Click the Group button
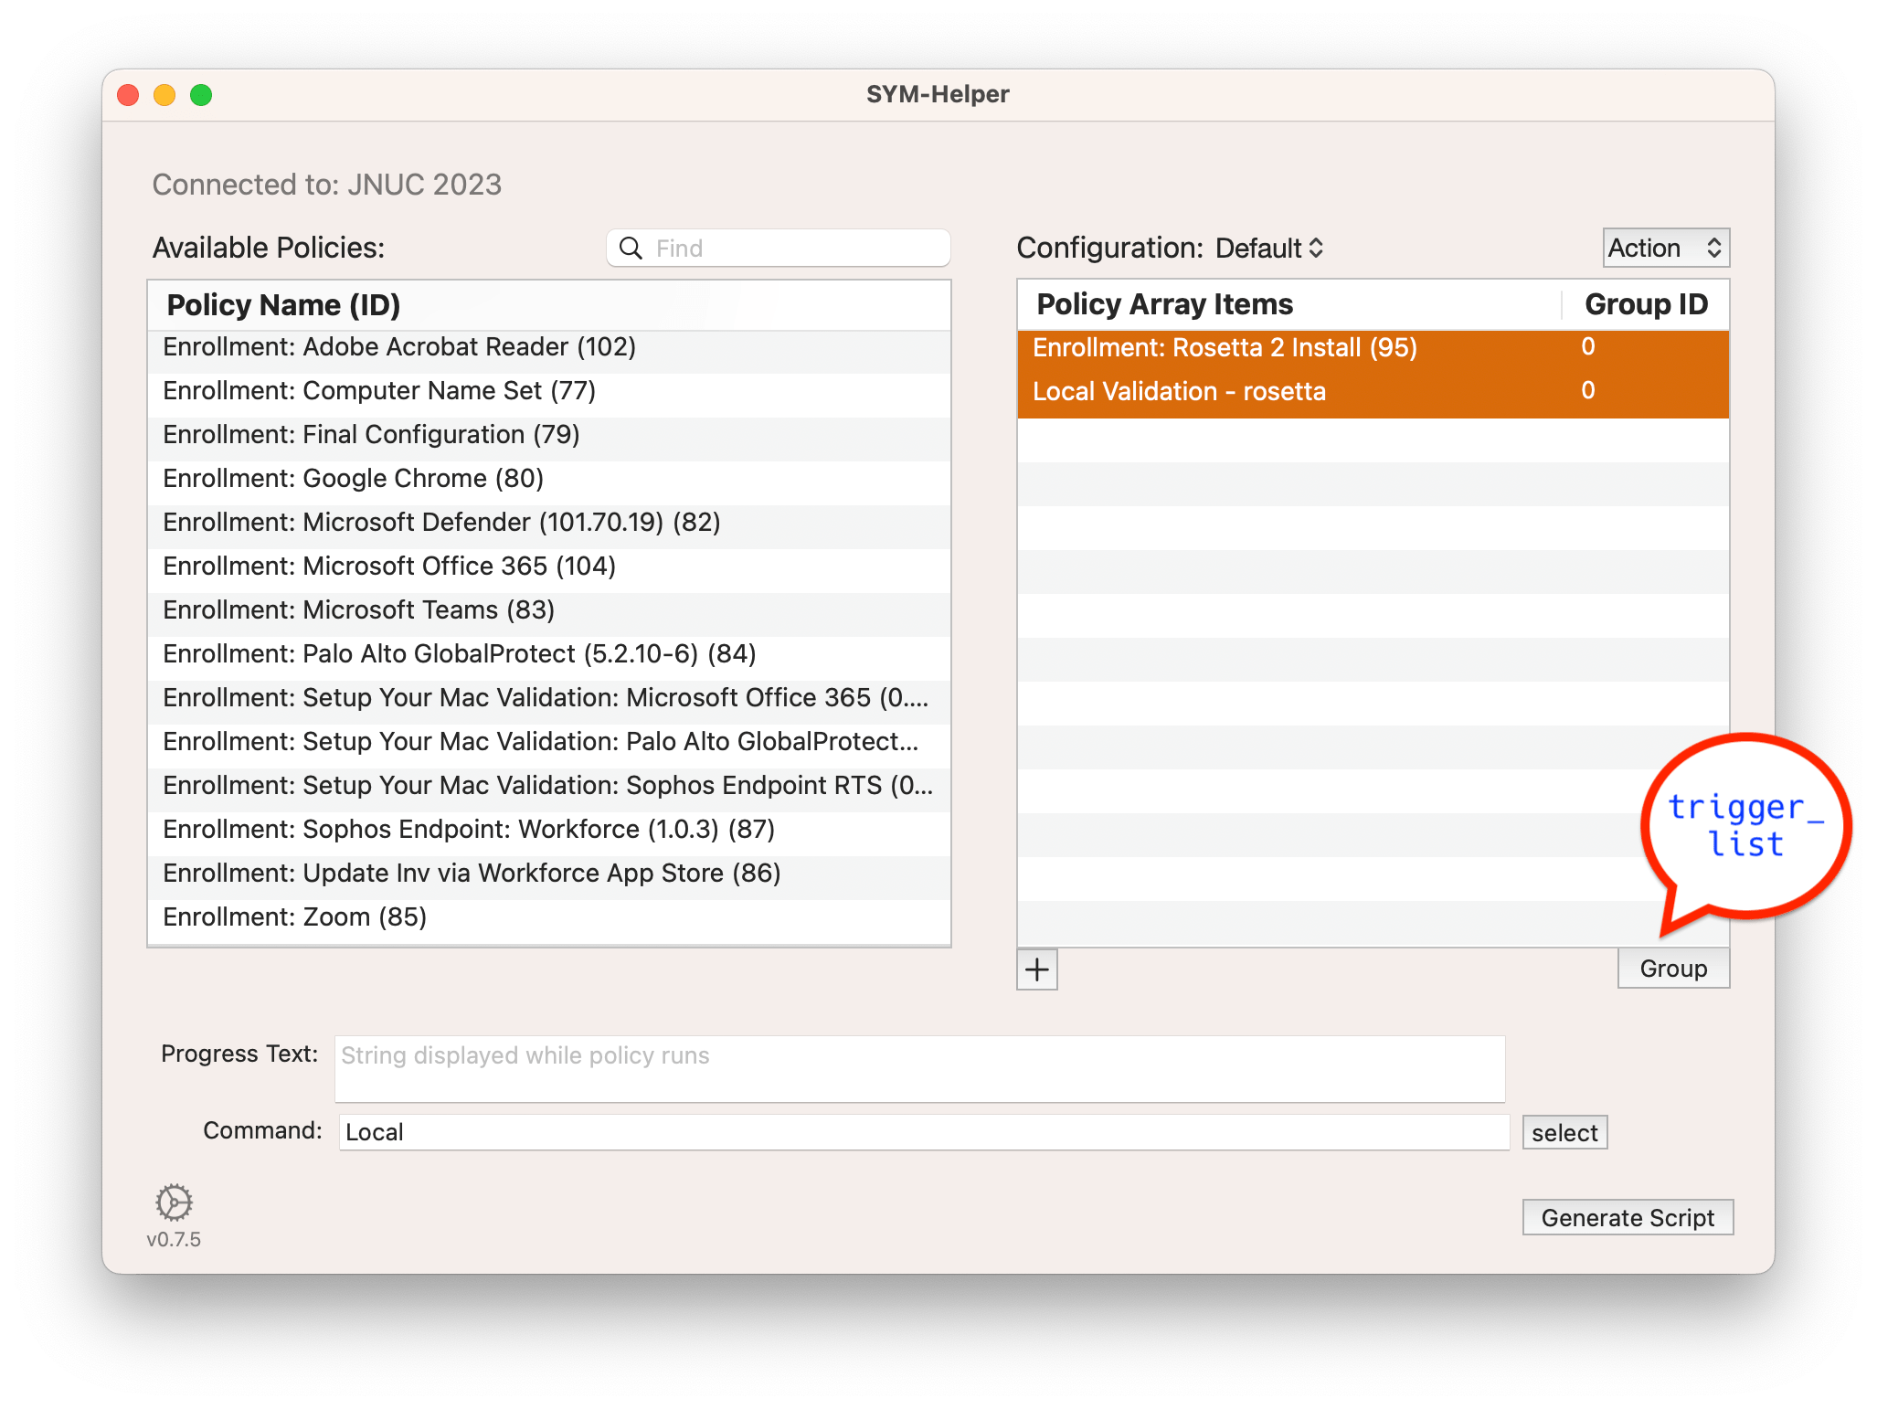The width and height of the screenshot is (1877, 1409). pos(1672,969)
